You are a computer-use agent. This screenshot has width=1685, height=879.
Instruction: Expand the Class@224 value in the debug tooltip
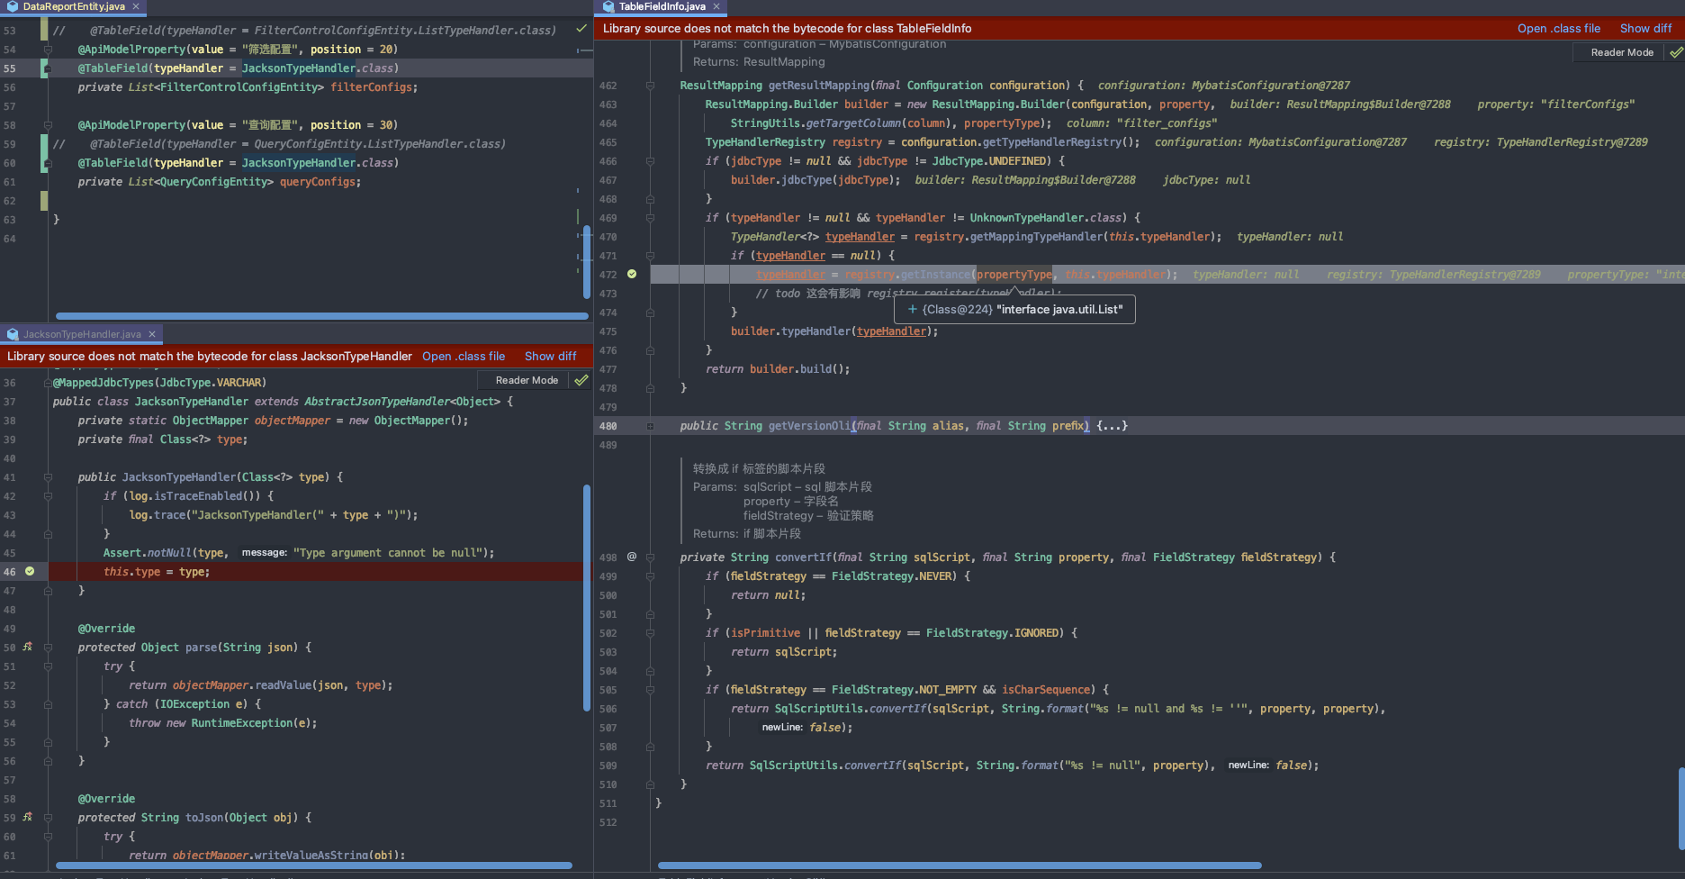tap(912, 310)
